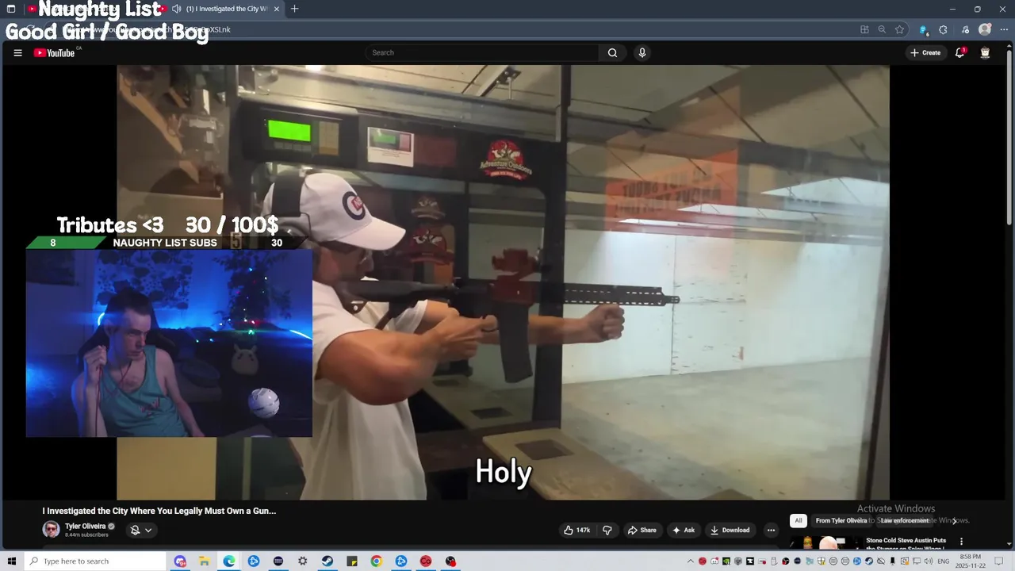This screenshot has width=1015, height=571.
Task: Click the video player to pause
Action: coord(503,282)
